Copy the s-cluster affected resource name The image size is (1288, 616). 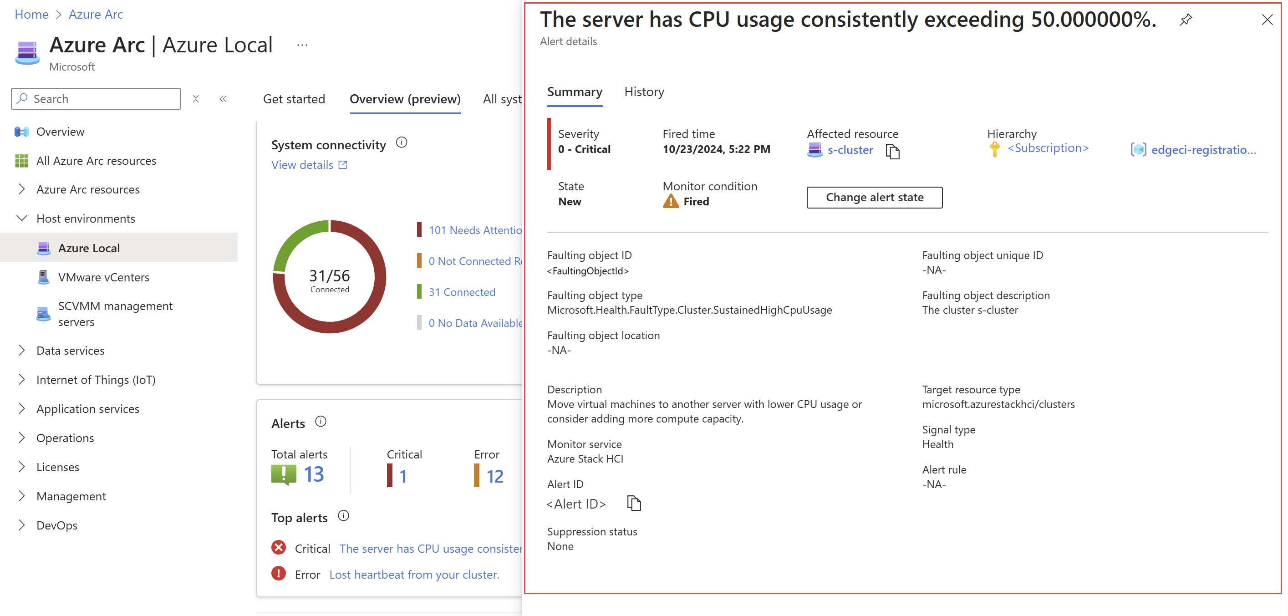tap(892, 151)
